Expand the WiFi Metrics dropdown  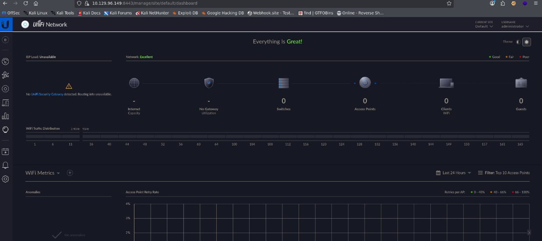coord(43,173)
